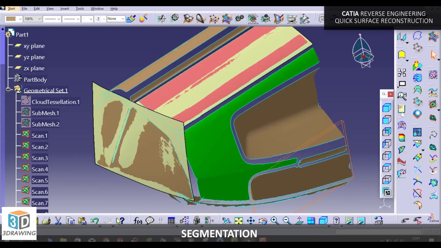Click the magnifier Search icon in right toolbar
The width and height of the screenshot is (441, 248).
402,96
